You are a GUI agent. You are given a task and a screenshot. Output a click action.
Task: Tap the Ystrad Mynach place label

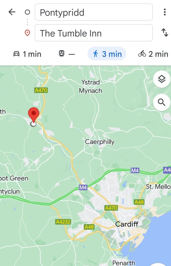(x=91, y=86)
